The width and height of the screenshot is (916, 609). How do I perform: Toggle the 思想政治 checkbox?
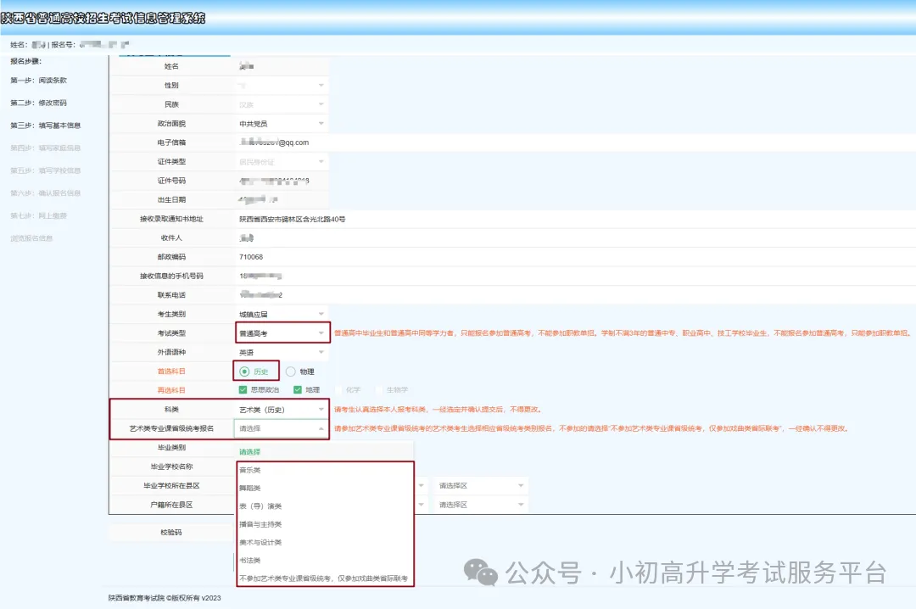[243, 390]
